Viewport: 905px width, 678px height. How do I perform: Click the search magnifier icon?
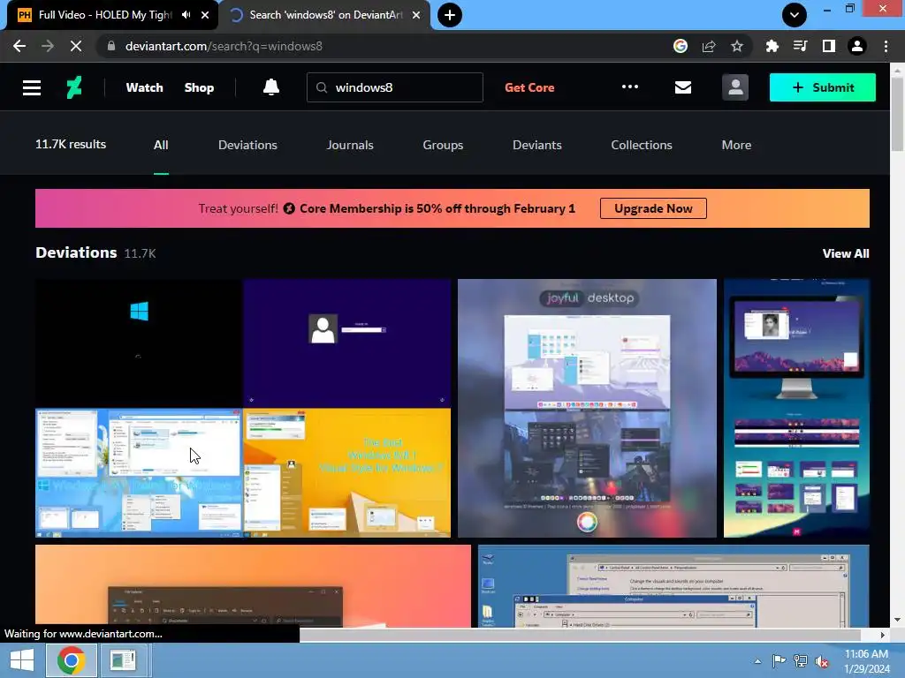(x=322, y=87)
